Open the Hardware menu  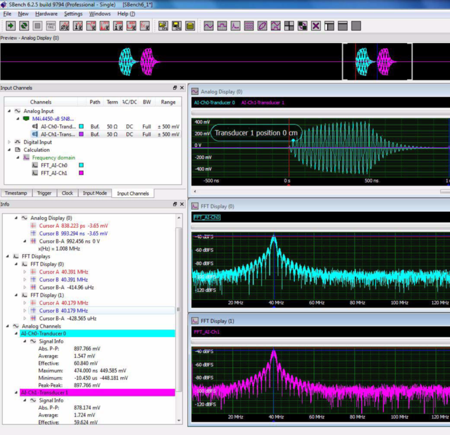(x=46, y=13)
